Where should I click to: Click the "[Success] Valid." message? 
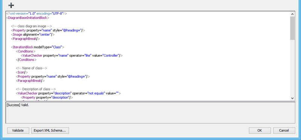[18, 105]
